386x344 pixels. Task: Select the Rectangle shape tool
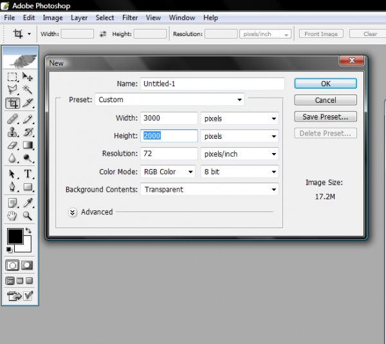point(27,187)
